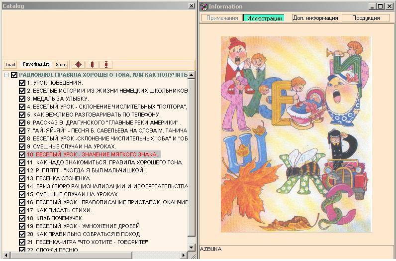Screen dimensions: 396x261
Task: Click the catalog list scroll-down arrow
Action: click(x=192, y=248)
